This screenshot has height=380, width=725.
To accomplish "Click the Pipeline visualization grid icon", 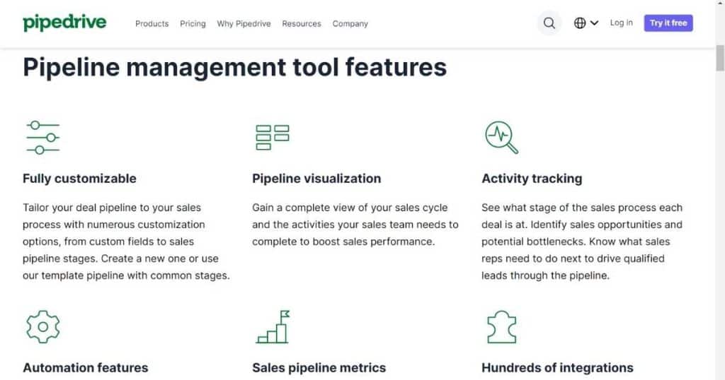I will coord(273,138).
